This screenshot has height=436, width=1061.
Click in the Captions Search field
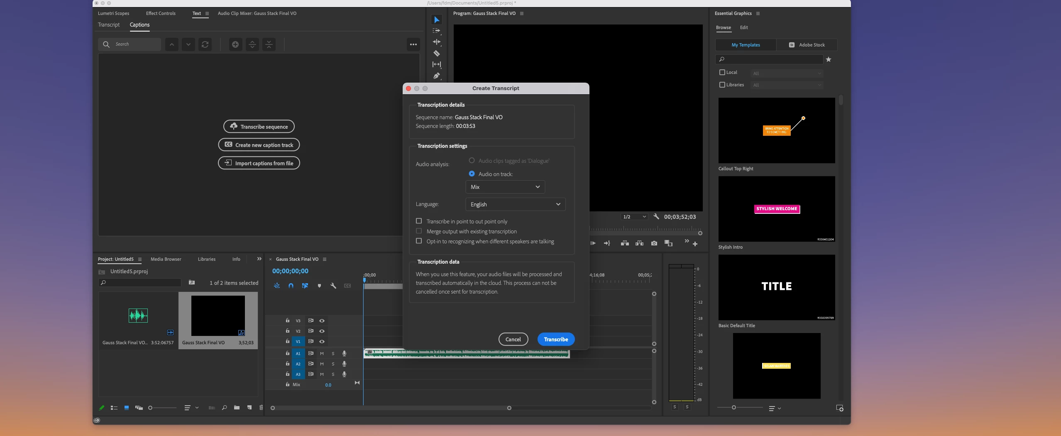pyautogui.click(x=130, y=44)
